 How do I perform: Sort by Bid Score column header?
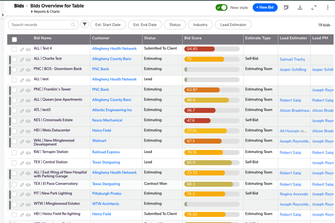coord(193,38)
